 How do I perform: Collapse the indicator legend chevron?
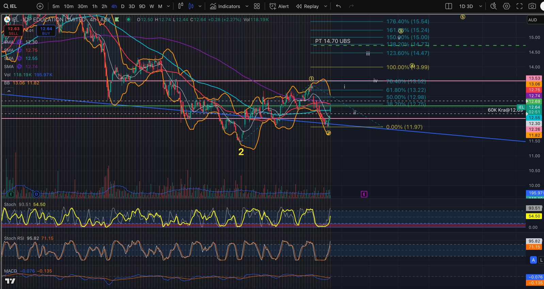point(9,91)
